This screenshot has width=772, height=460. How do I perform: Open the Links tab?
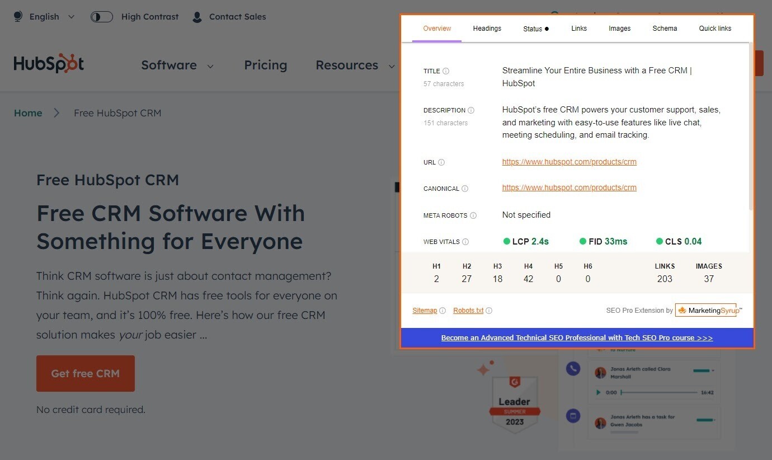(579, 29)
